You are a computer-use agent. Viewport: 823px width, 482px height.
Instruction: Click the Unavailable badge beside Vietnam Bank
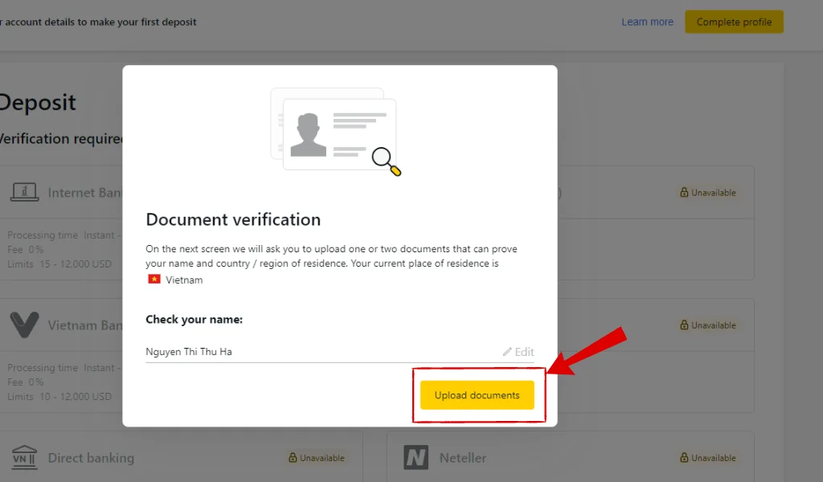pos(708,325)
